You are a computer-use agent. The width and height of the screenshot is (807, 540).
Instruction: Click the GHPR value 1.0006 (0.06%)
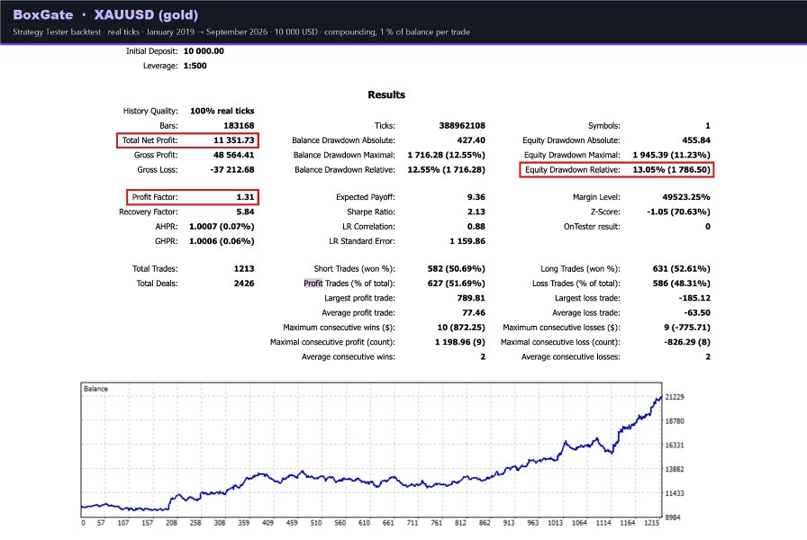(222, 241)
